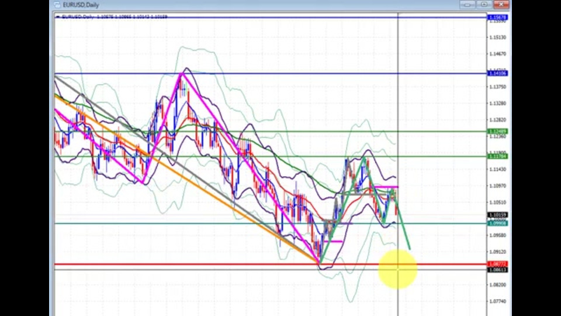561x316 pixels.
Task: Click the teal 1.09908 price label
Action: pyautogui.click(x=497, y=223)
